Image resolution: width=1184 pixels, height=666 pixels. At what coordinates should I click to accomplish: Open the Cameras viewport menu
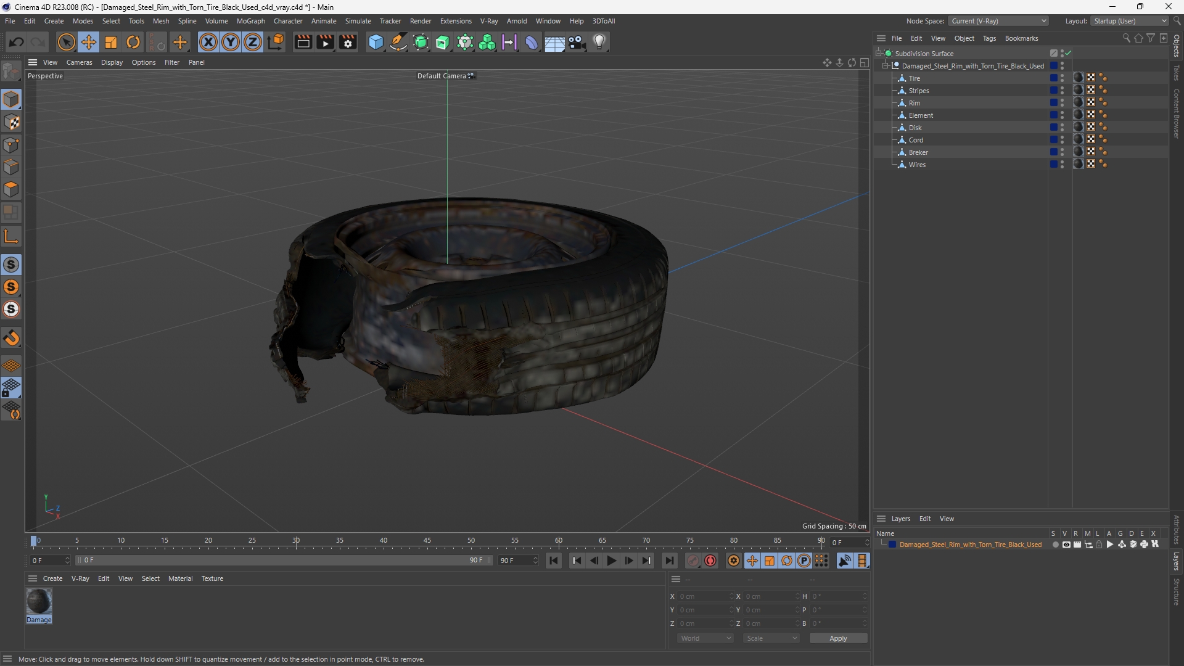coord(79,62)
